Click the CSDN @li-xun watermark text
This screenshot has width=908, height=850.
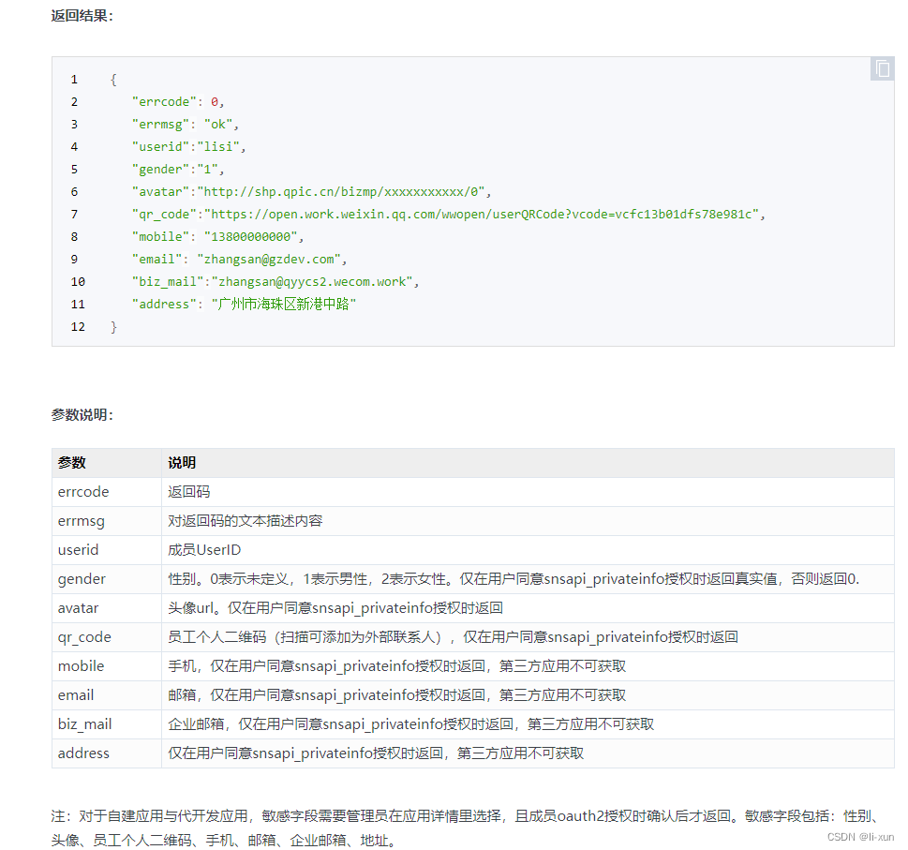(x=860, y=837)
